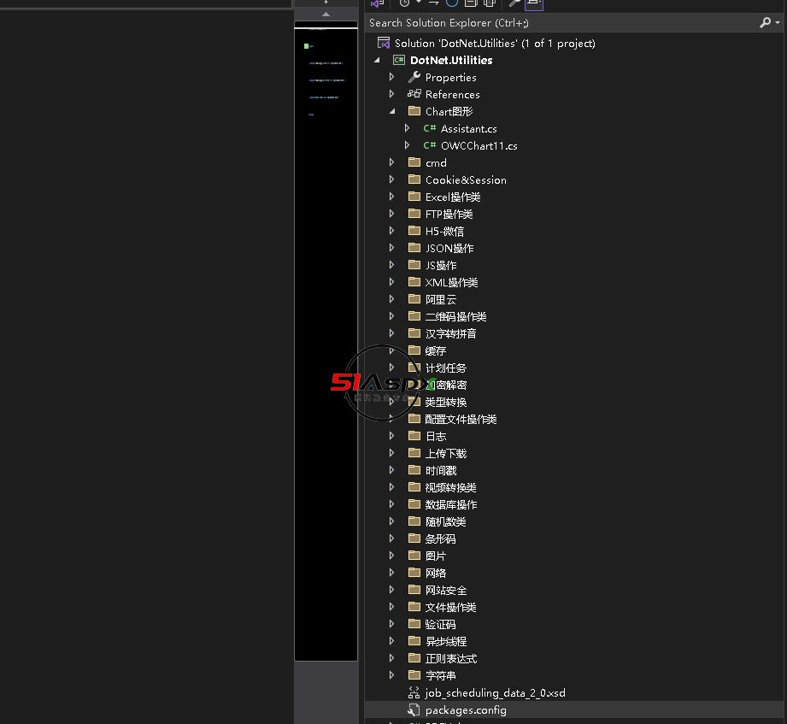The width and height of the screenshot is (787, 724).
Task: Click the H5-微信 folder icon
Action: [414, 230]
